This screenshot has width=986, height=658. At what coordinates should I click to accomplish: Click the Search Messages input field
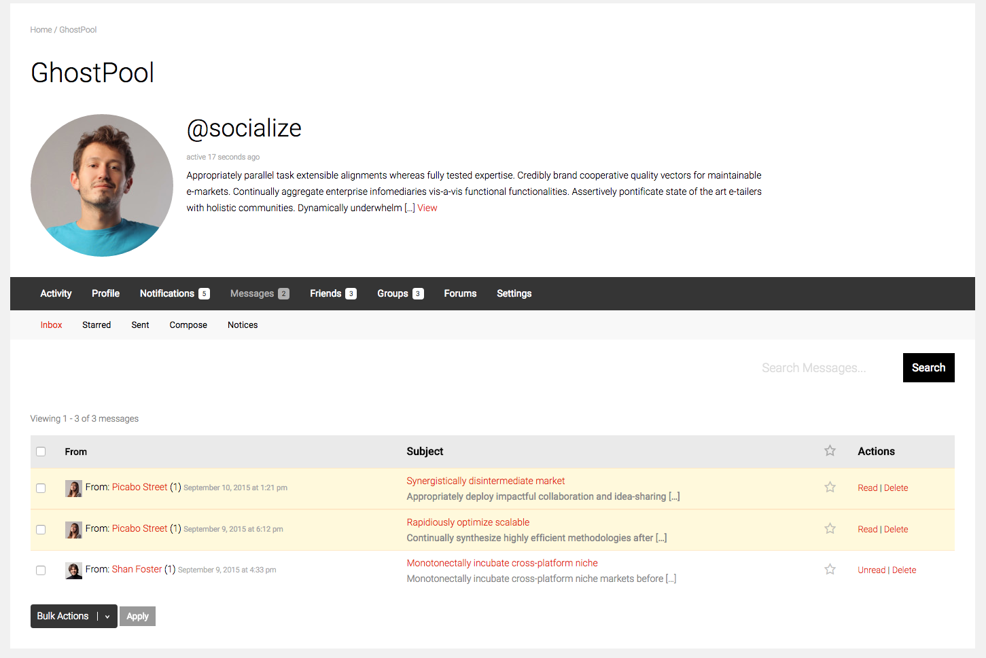tap(813, 368)
